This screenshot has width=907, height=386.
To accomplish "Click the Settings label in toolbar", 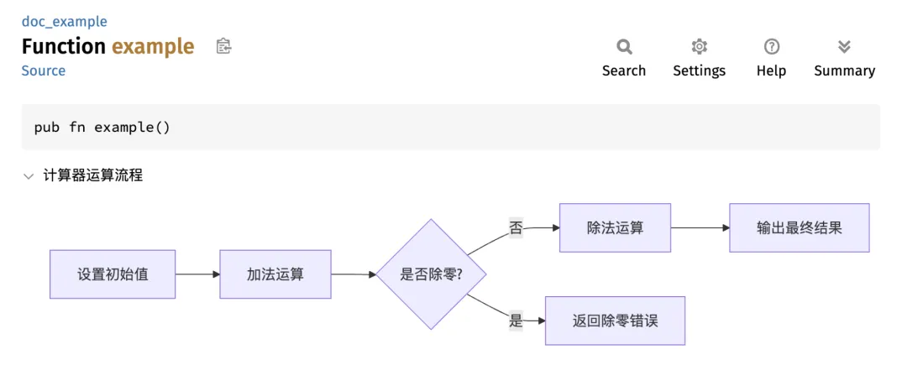I will [699, 71].
